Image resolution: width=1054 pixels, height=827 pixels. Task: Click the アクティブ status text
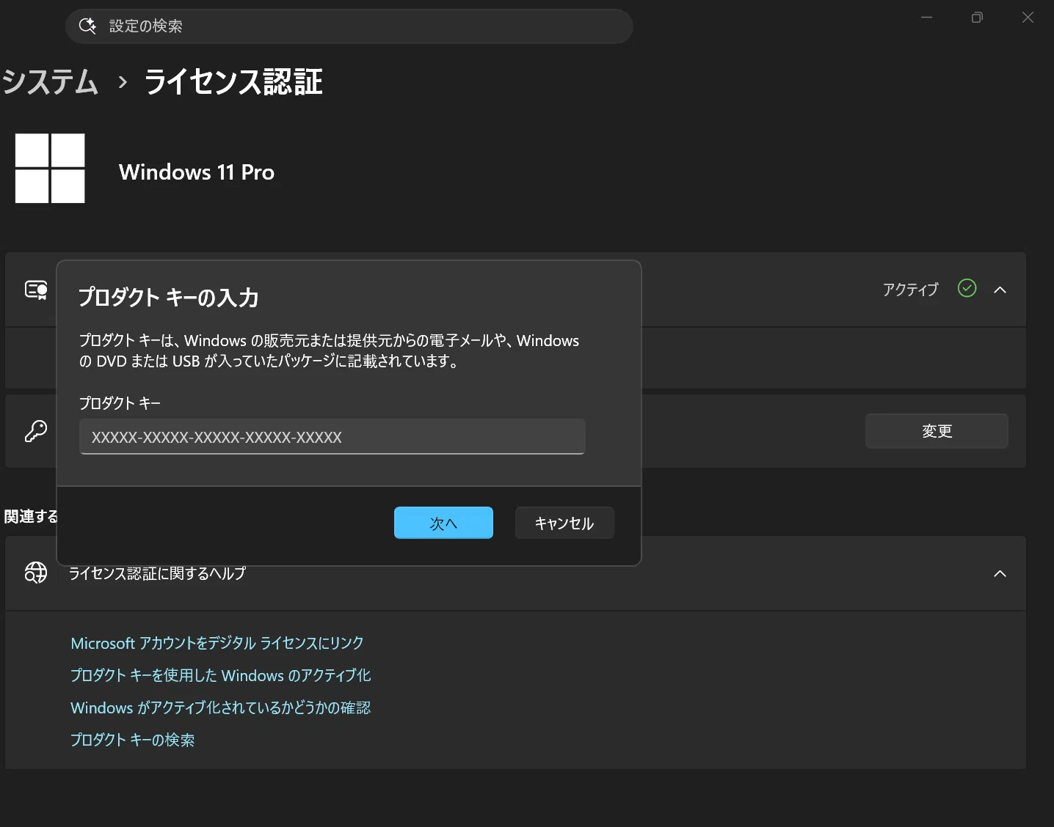point(910,290)
